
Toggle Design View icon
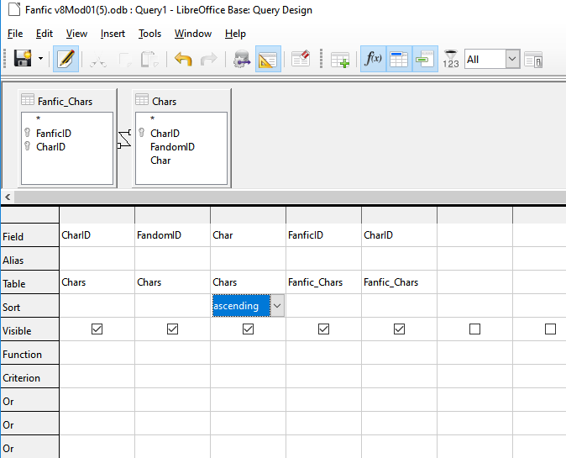pyautogui.click(x=268, y=60)
